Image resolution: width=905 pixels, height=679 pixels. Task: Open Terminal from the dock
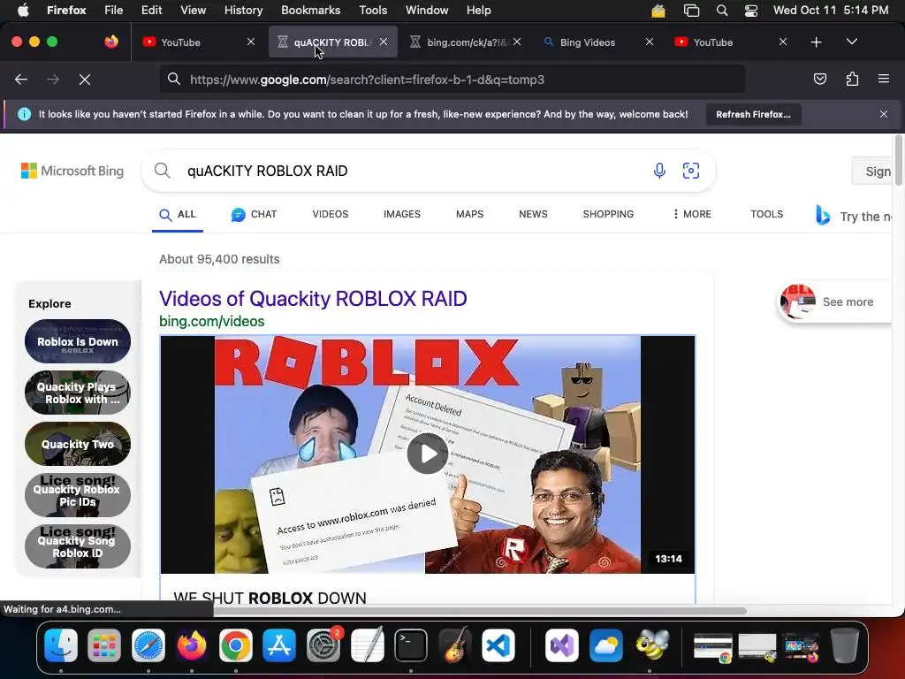coord(411,645)
